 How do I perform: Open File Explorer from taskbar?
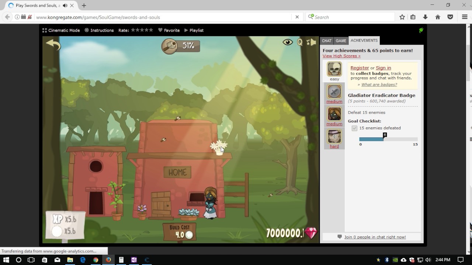(x=70, y=260)
